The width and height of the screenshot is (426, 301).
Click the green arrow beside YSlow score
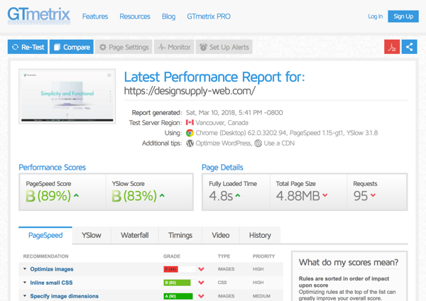click(x=162, y=195)
